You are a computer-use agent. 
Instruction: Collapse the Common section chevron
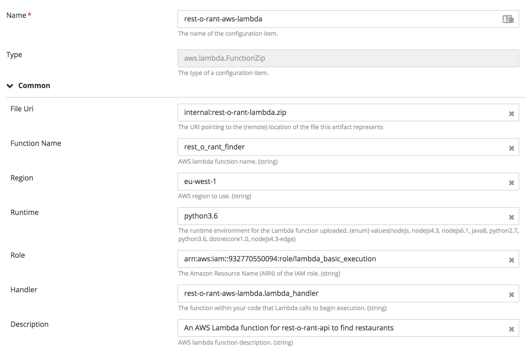point(10,86)
